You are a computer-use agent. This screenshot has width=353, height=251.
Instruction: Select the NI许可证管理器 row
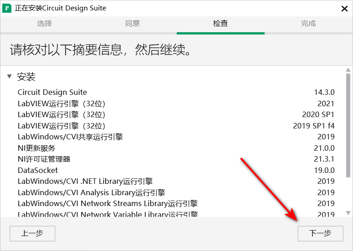176,159
